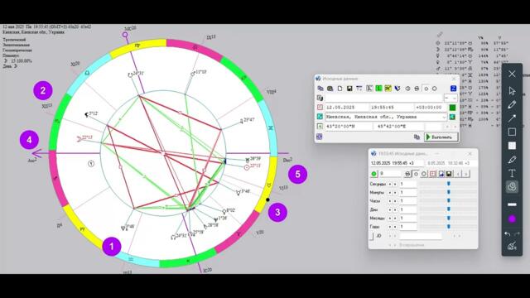
Task: Click the name field icon in source data window
Action: point(320,98)
